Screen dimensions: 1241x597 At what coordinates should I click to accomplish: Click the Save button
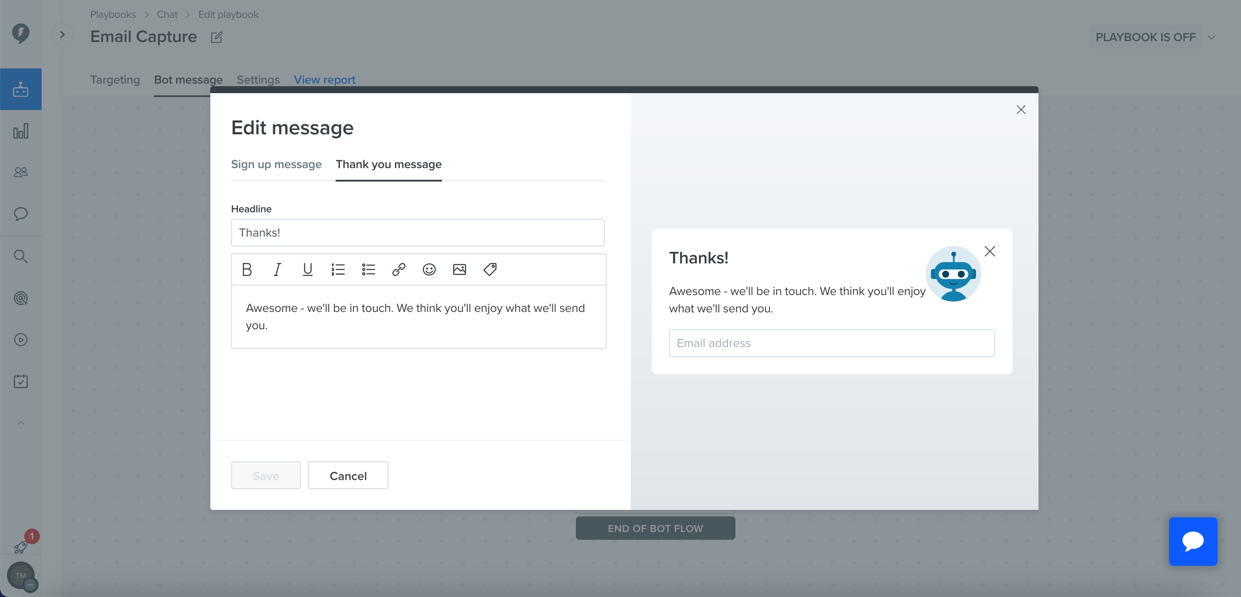click(266, 475)
